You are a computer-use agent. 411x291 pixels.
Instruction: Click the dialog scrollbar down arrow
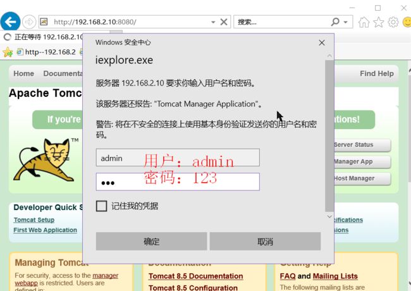tap(329, 216)
